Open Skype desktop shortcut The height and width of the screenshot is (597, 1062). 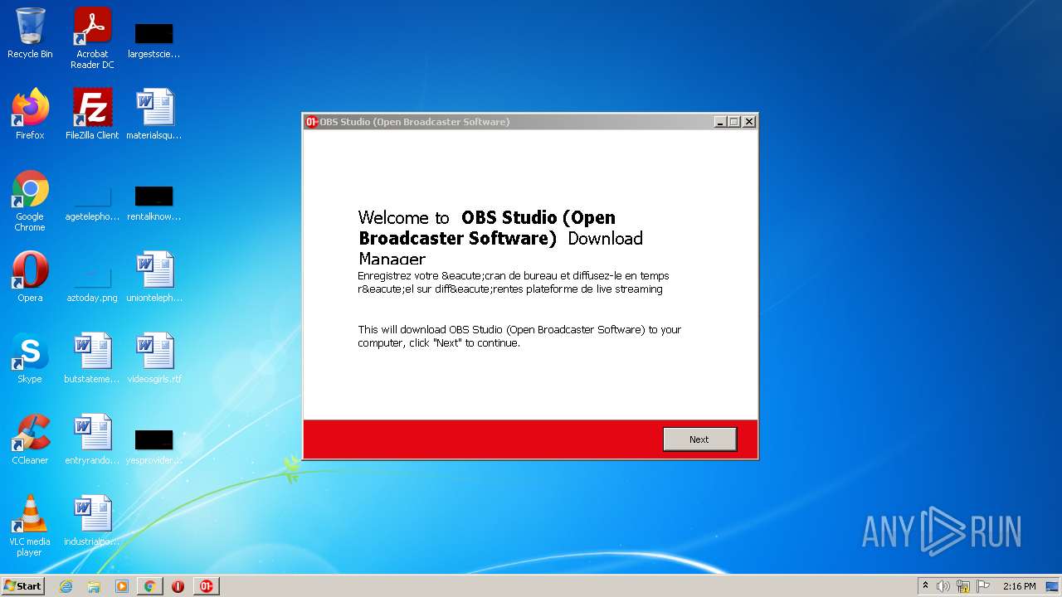30,358
